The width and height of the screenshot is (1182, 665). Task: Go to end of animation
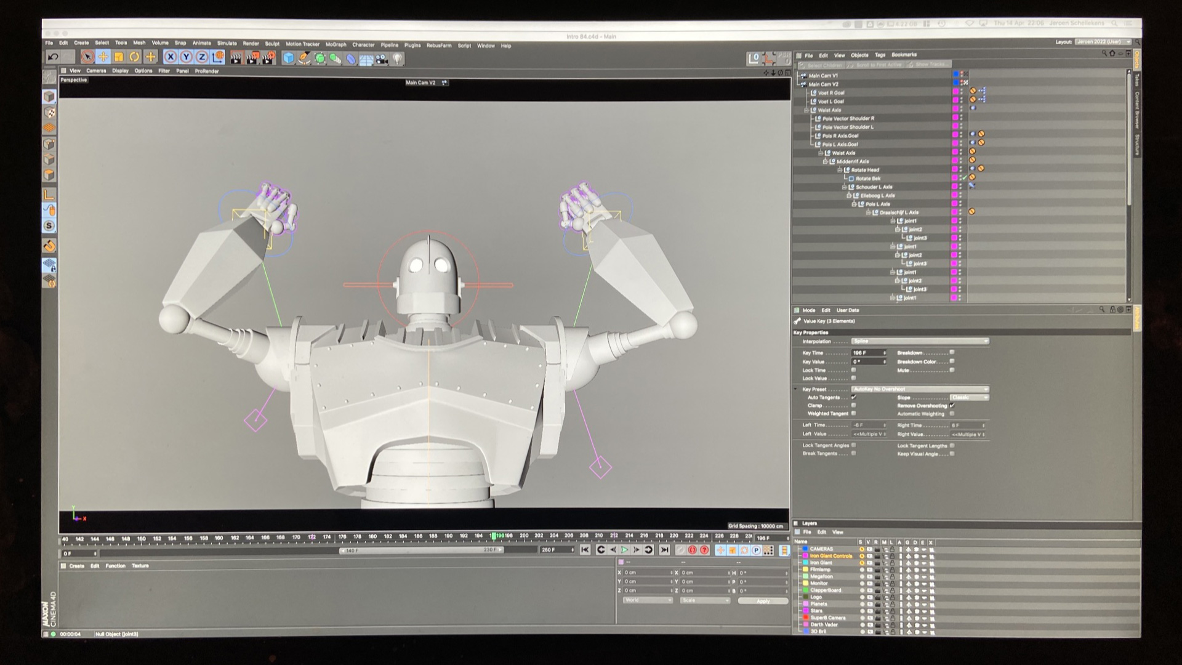click(x=664, y=550)
